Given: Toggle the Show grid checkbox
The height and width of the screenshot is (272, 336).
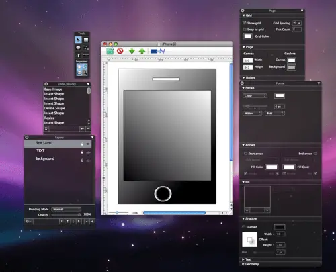Looking at the screenshot, I should 245,23.
